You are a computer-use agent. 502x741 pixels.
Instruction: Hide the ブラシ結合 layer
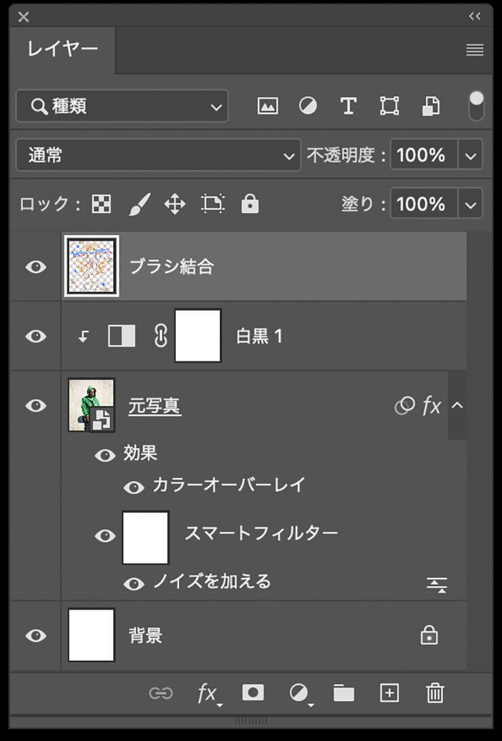(36, 267)
